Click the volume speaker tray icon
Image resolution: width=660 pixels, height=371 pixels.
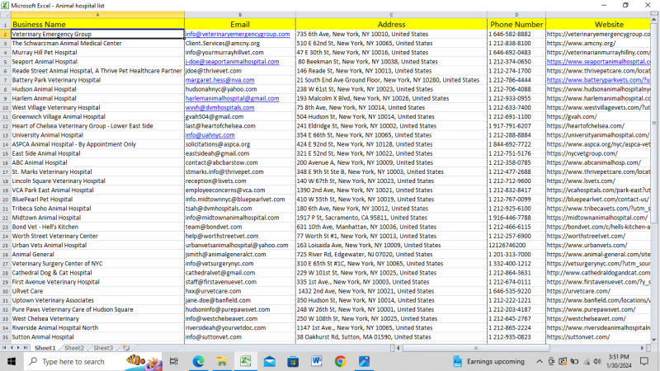[x=597, y=361]
